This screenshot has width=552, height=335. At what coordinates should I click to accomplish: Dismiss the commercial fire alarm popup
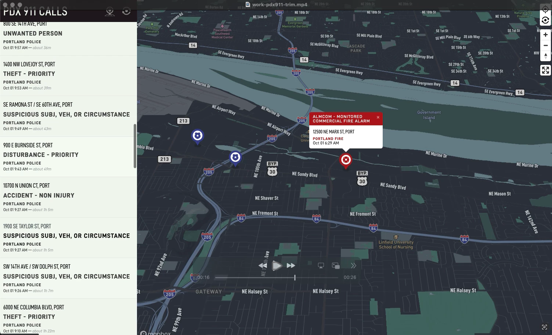coord(378,117)
